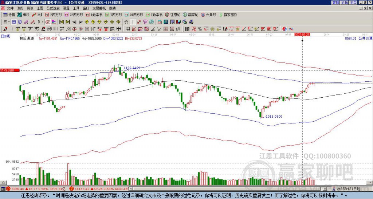This screenshot has width=373, height=199.
Task: Open the 六角形 tool
Action: point(209,15)
